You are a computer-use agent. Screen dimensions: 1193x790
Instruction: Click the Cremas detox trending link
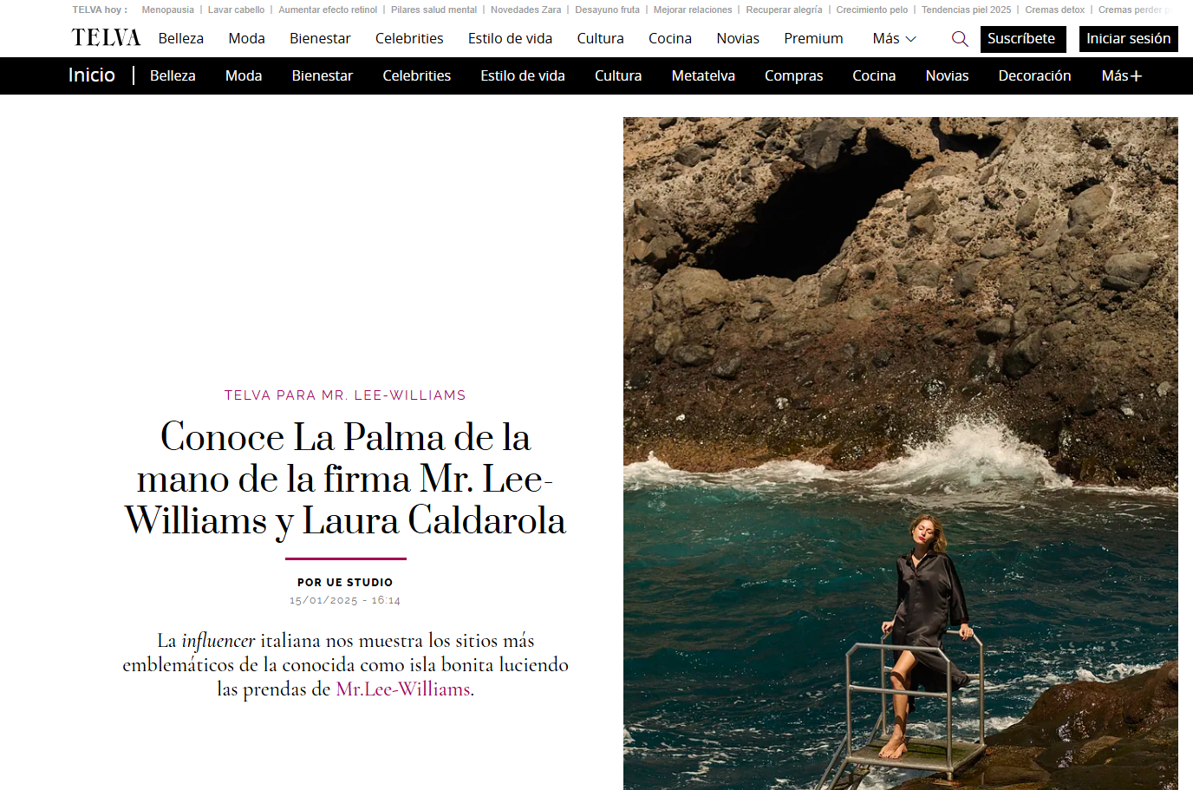tap(1054, 10)
